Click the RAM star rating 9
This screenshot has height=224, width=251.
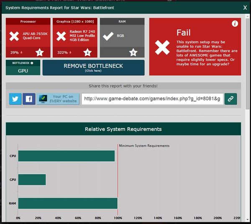point(133,52)
